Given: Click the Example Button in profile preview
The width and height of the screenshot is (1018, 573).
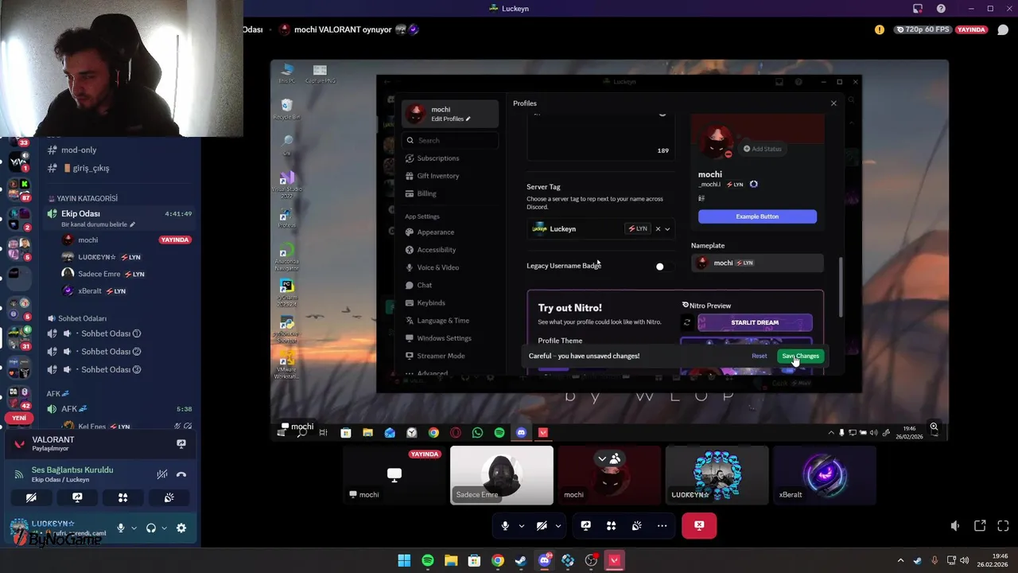Looking at the screenshot, I should 757,216.
